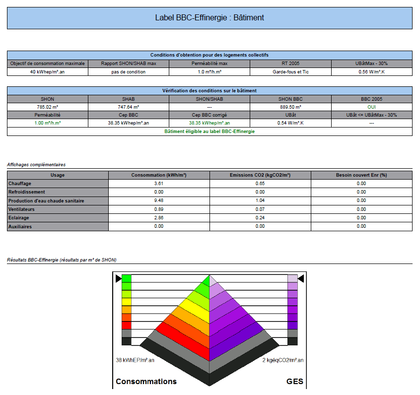Click the Usage column header
Image resolution: width=420 pixels, height=395 pixels.
point(58,175)
